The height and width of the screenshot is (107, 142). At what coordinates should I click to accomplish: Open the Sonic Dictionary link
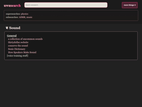pyautogui.click(x=17, y=49)
